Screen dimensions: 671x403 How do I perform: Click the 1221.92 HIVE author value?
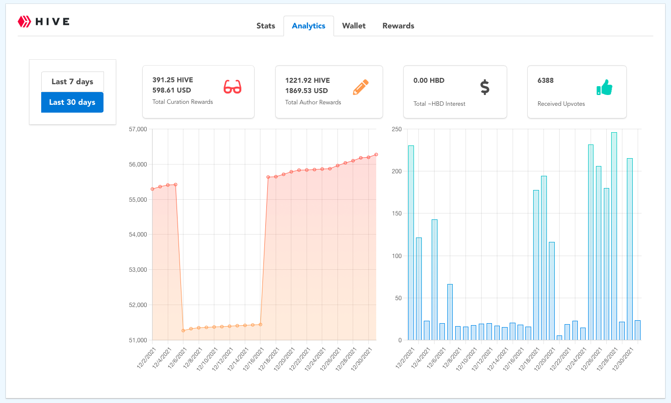coord(308,80)
